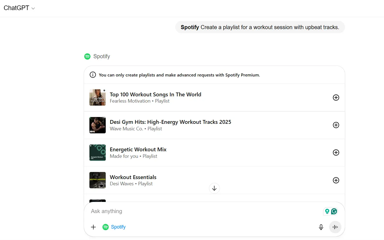This screenshot has height=240, width=384.
Task: Click the Top 100 Workout Songs cover art
Action: (97, 97)
